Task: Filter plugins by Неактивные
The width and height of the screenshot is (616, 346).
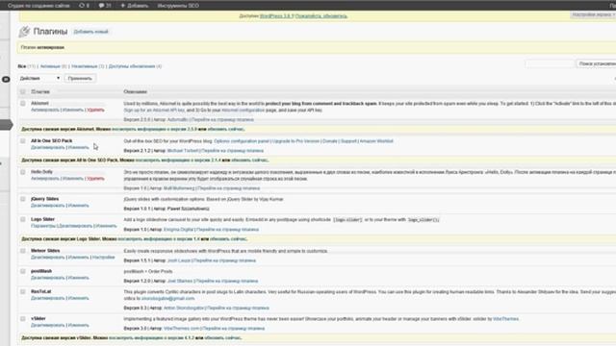Action: [85, 66]
